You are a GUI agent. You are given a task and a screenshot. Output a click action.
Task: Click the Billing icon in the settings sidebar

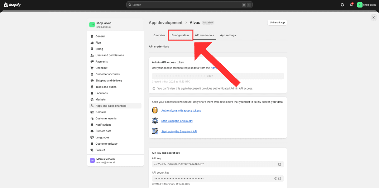click(92, 49)
